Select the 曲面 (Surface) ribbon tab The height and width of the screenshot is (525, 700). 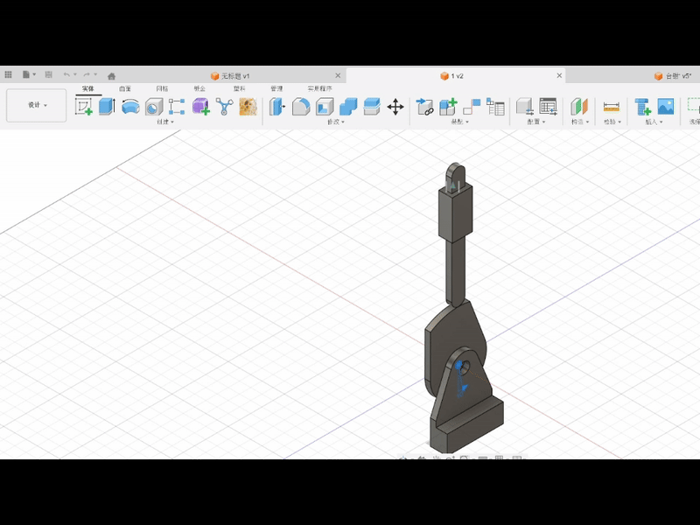tap(125, 89)
